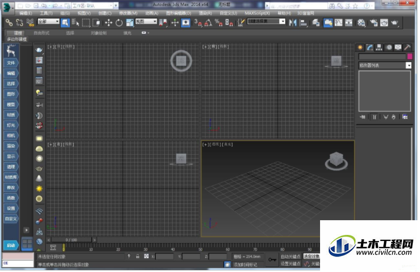Open the 3ds Max application menu
The height and width of the screenshot is (272, 420).
click(7, 7)
